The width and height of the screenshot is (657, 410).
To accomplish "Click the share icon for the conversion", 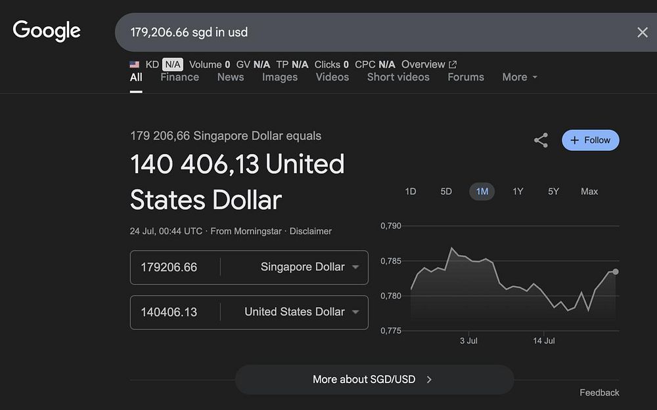I will click(x=541, y=140).
